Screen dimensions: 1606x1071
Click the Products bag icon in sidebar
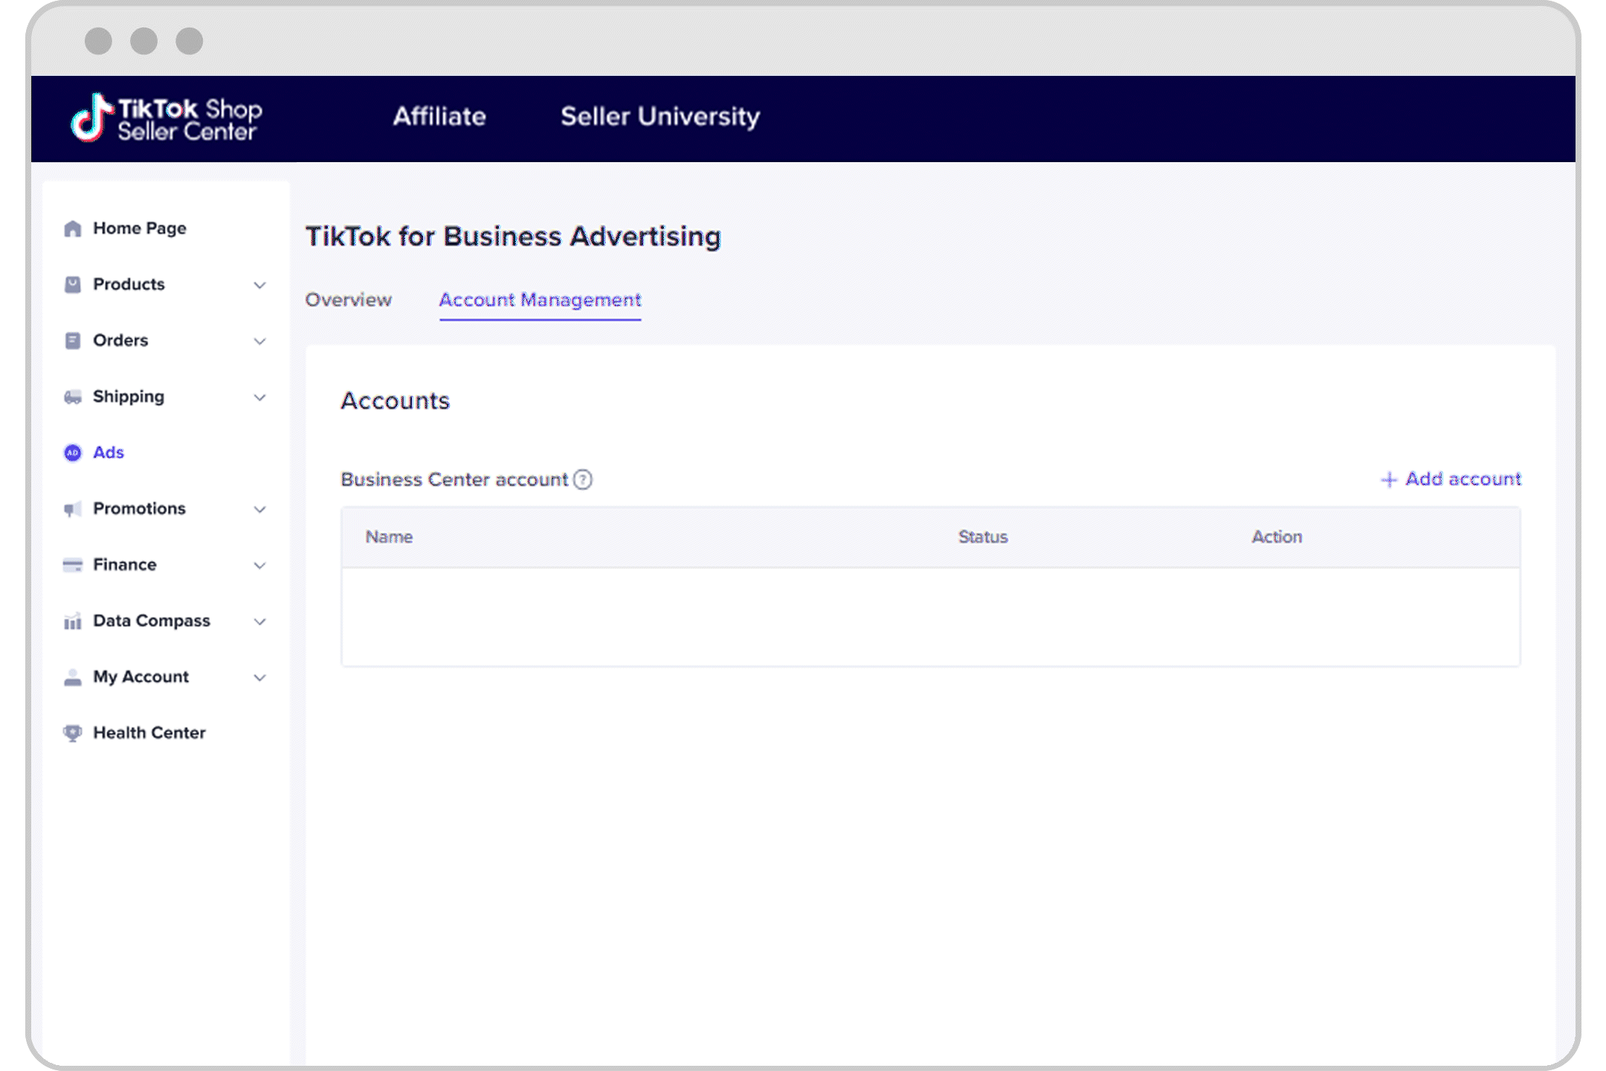click(x=72, y=284)
